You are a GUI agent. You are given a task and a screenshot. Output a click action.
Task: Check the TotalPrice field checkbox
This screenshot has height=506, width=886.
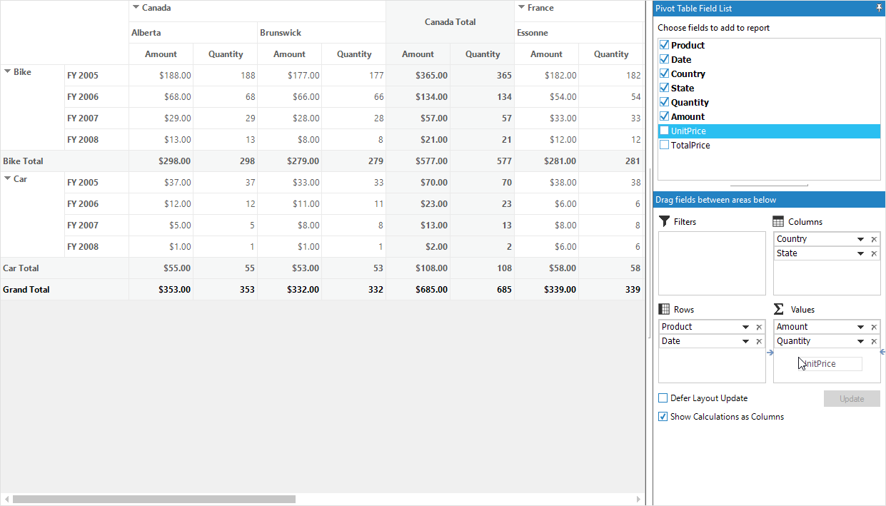[x=664, y=145]
